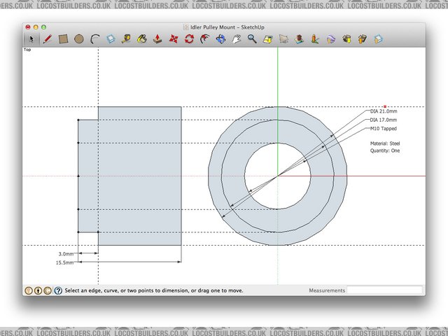The image size is (448, 336).
Task: Select the Offset tool
Action: [x=205, y=39]
